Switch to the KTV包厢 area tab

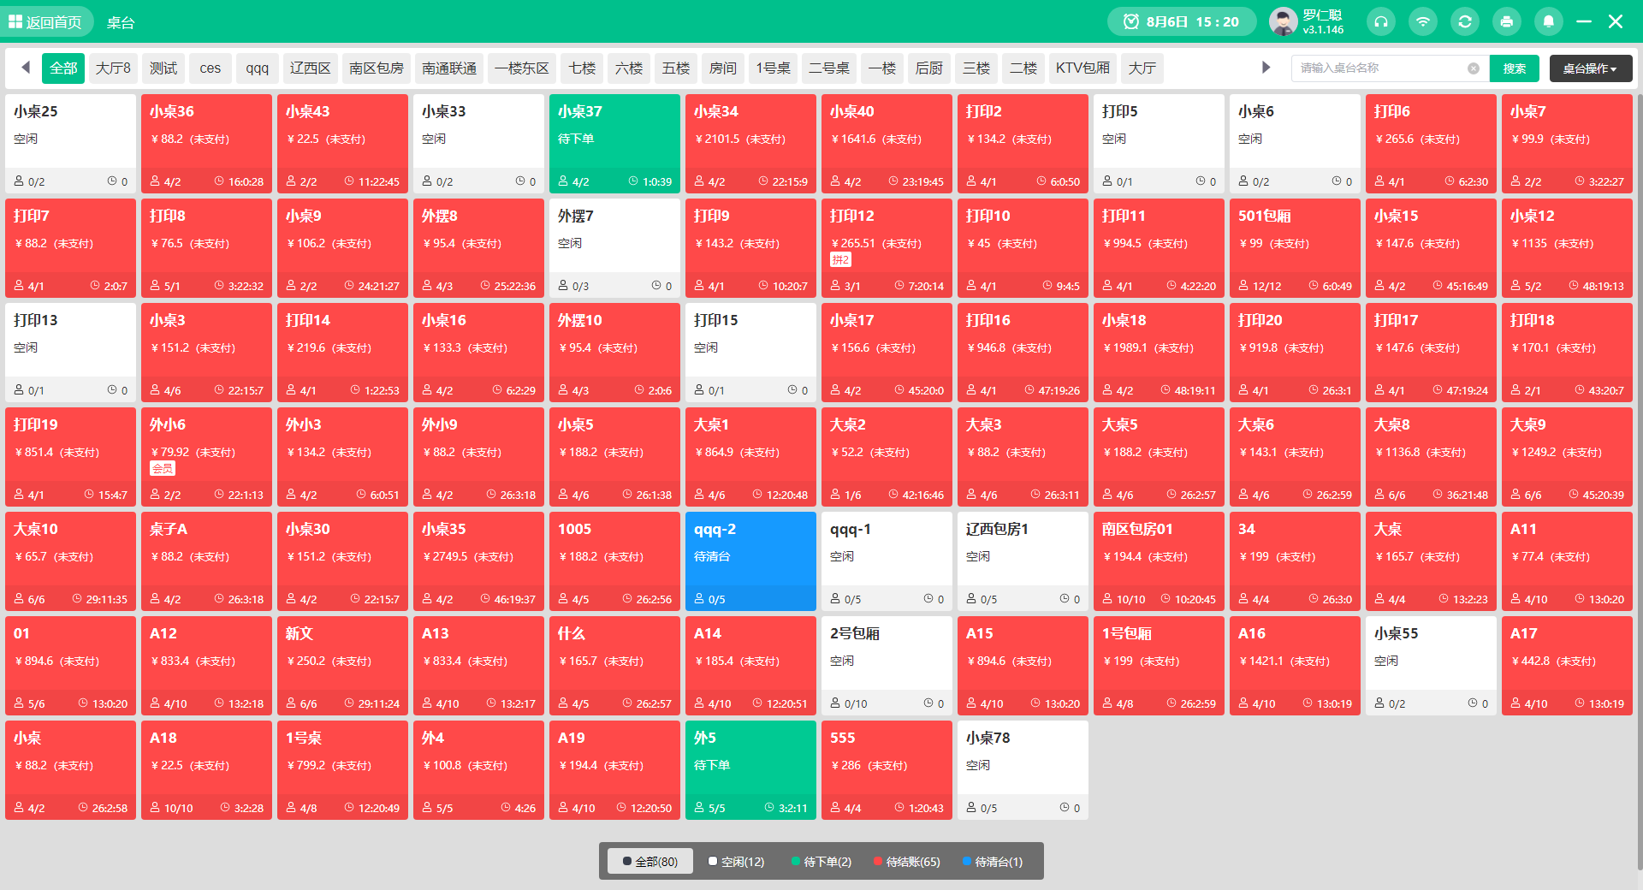pyautogui.click(x=1082, y=68)
